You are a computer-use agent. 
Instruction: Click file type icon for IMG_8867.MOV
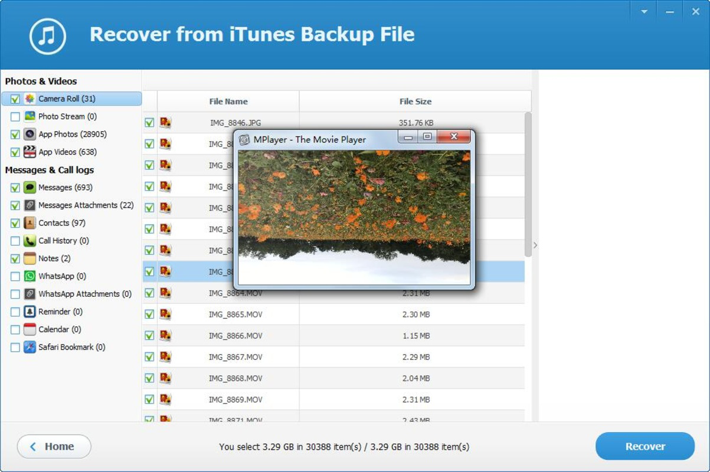click(165, 356)
